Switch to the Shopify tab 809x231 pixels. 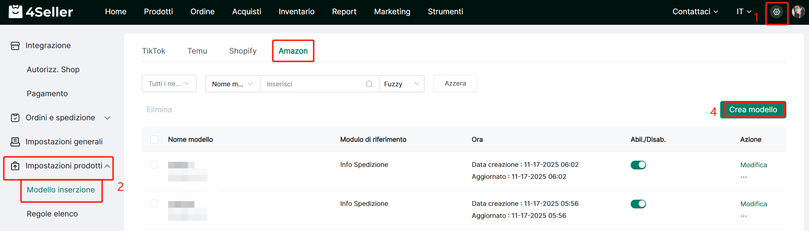point(243,51)
